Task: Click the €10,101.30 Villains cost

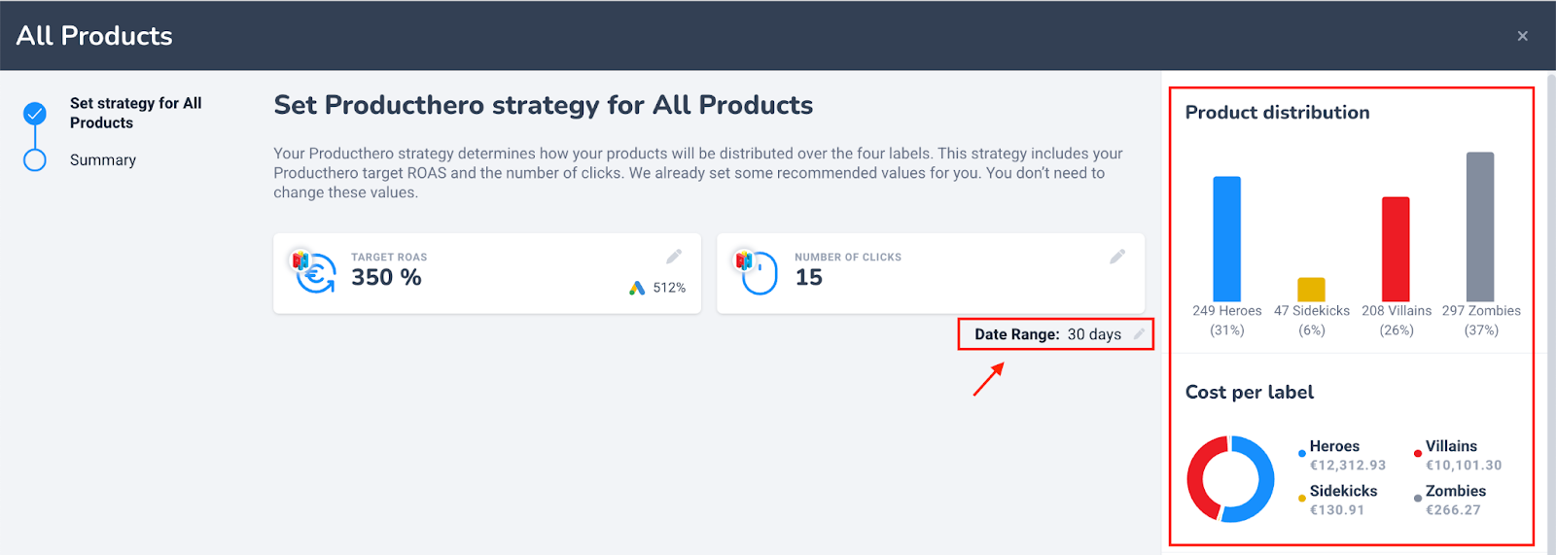Action: (x=1464, y=466)
